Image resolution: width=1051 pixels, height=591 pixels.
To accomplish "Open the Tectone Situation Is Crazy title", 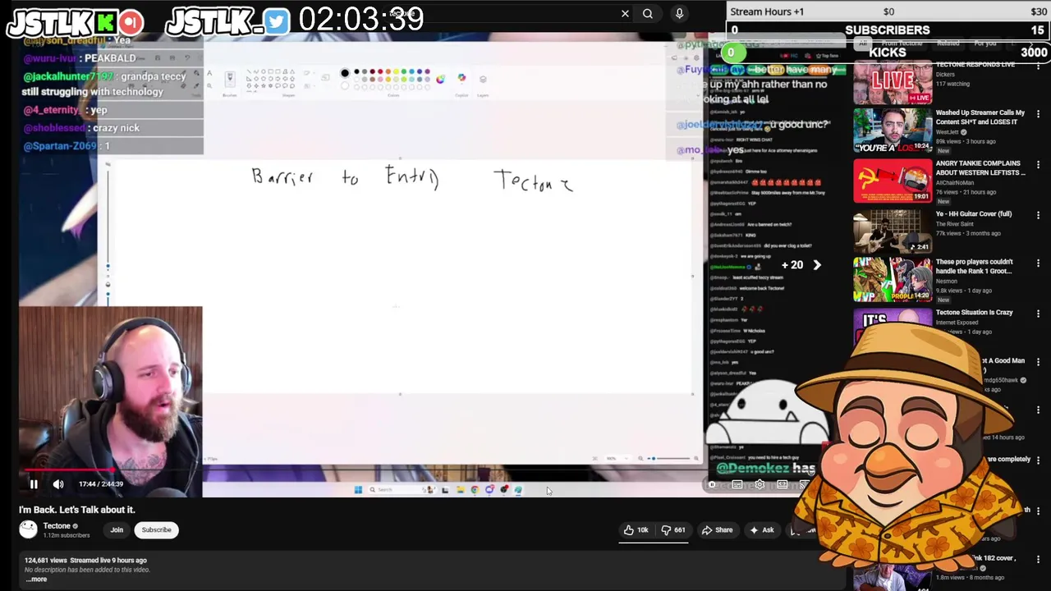I will (974, 313).
